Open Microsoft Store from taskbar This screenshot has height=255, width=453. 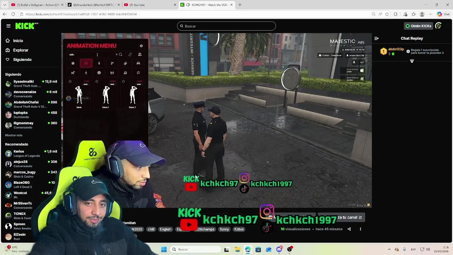(258, 249)
